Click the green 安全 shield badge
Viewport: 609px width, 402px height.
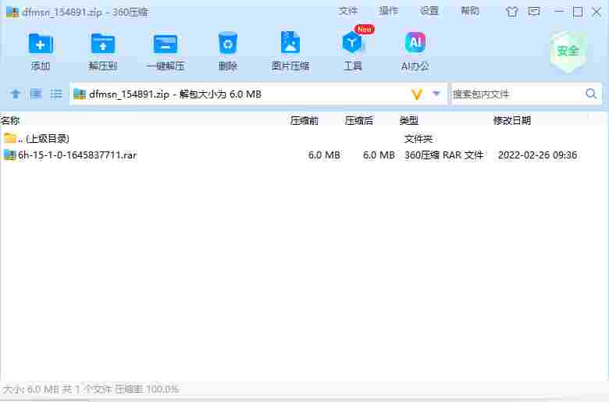pyautogui.click(x=568, y=52)
